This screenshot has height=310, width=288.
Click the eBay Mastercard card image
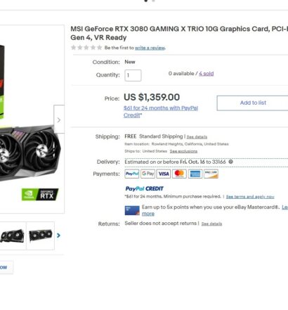[x=132, y=210]
